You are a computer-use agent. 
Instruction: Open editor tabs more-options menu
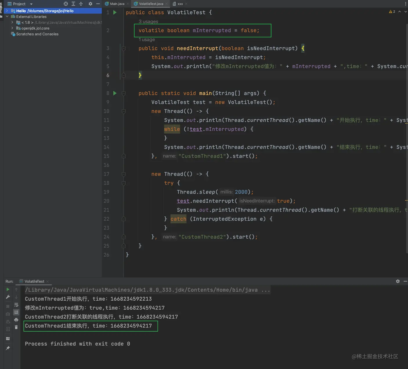click(x=405, y=4)
